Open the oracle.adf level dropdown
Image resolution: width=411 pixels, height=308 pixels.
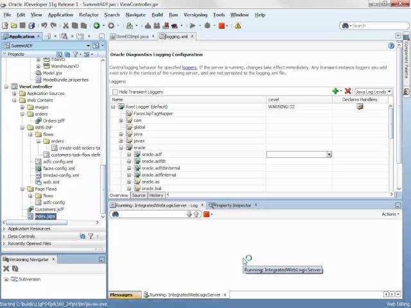(329, 155)
